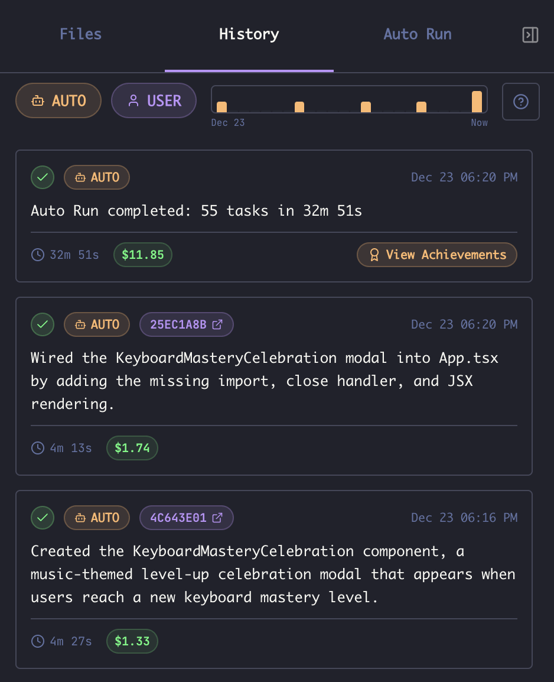The image size is (554, 682).
Task: Click the $1.74 cost badge
Action: click(x=132, y=448)
